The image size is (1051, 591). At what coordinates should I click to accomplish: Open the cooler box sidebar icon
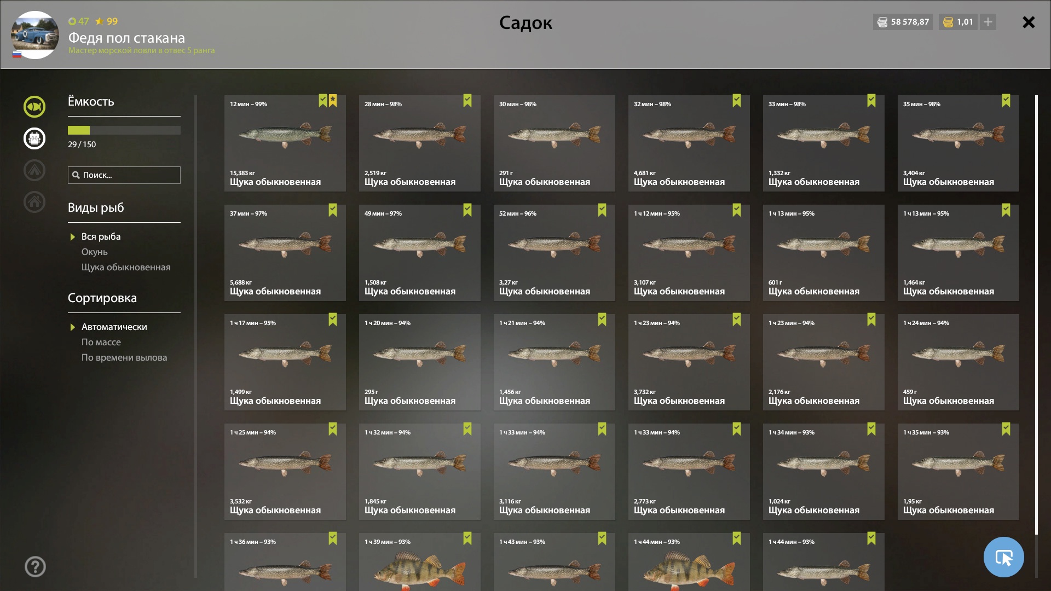[x=34, y=138]
